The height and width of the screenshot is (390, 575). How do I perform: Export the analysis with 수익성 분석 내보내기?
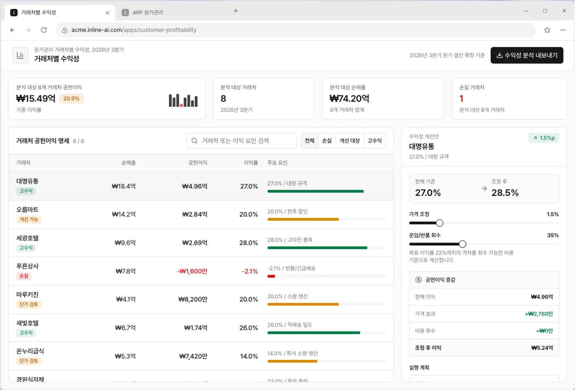(x=527, y=55)
